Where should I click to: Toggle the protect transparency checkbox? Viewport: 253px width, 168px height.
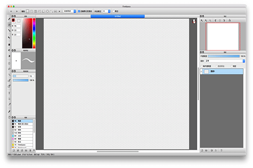(x=201, y=66)
